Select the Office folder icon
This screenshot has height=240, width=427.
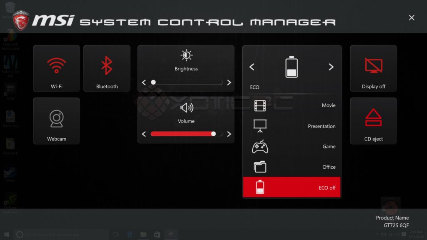click(x=260, y=167)
